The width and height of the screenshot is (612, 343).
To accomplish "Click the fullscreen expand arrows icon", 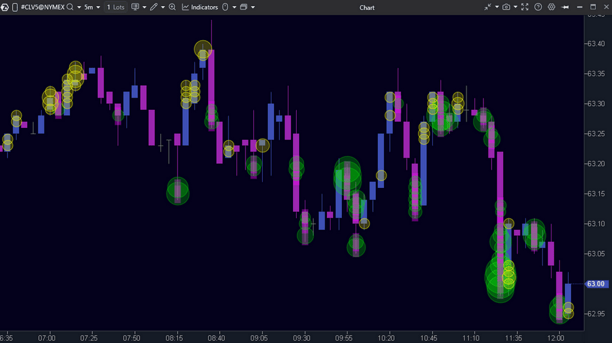I will point(525,7).
